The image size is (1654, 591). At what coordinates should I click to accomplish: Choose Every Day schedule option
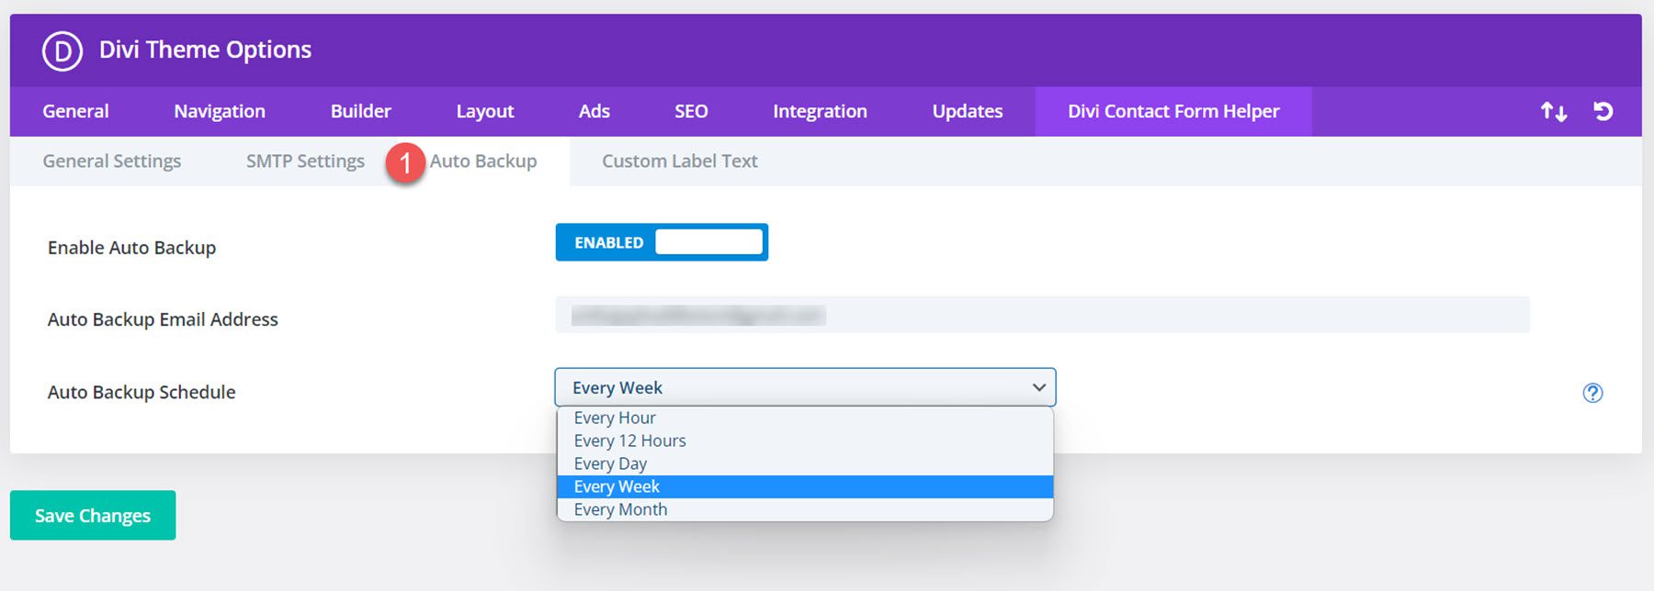tap(805, 464)
